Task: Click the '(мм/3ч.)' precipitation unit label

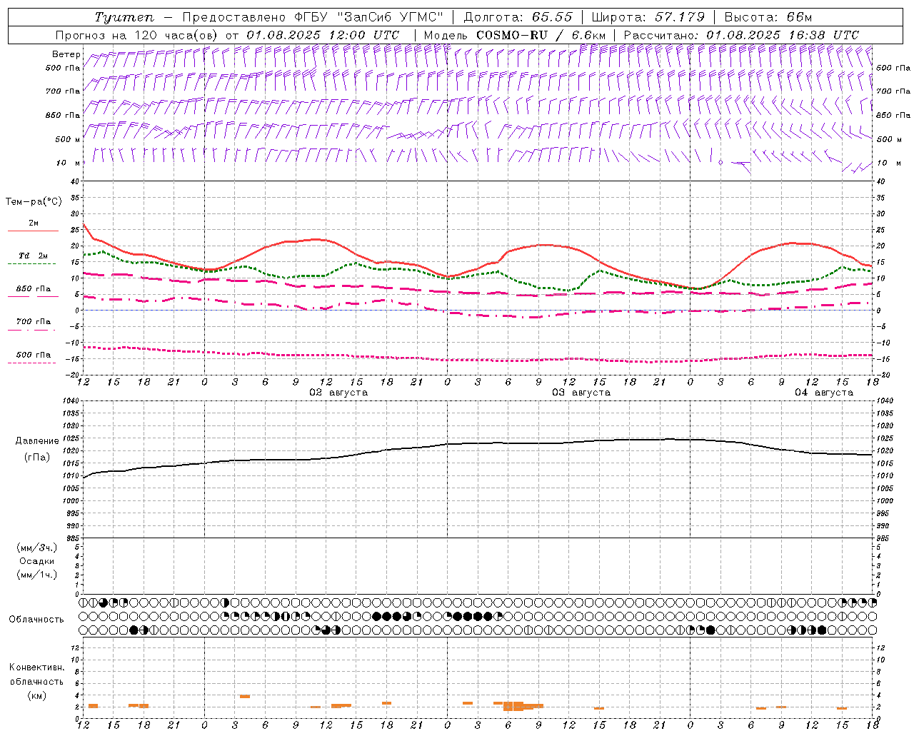Action: pos(37,548)
